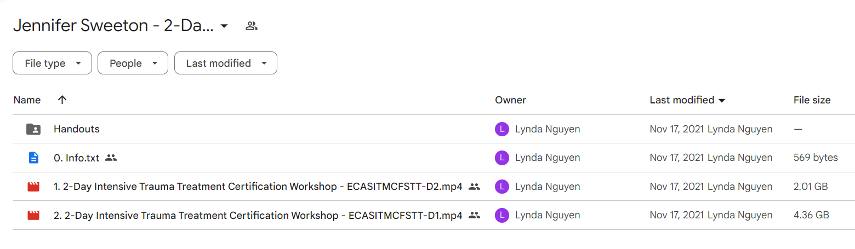Viewport: 855px width, 249px height.
Task: Click the Handouts shared folder icon
Action: pyautogui.click(x=33, y=129)
